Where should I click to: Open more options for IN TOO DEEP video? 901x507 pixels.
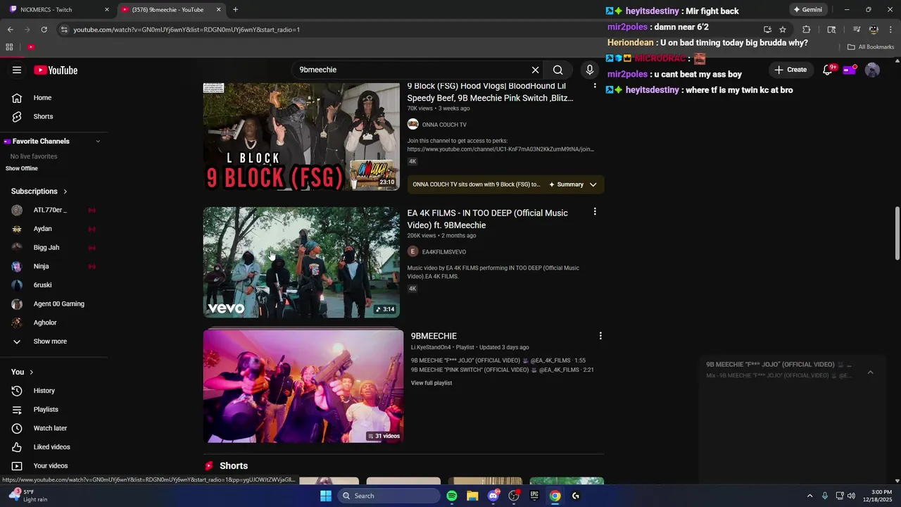click(x=595, y=212)
